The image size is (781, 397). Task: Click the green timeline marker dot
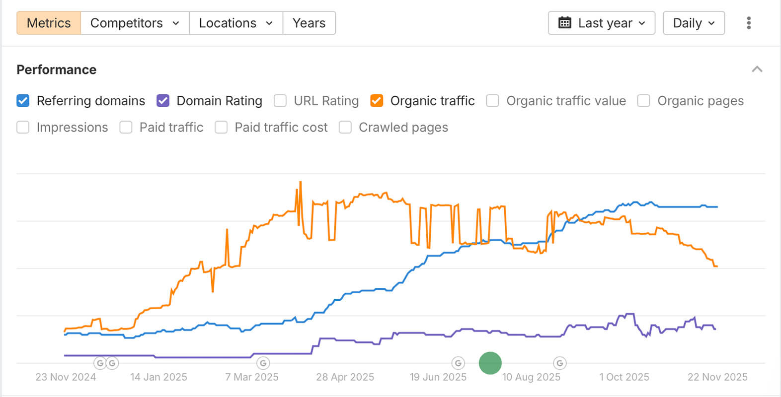(x=490, y=363)
